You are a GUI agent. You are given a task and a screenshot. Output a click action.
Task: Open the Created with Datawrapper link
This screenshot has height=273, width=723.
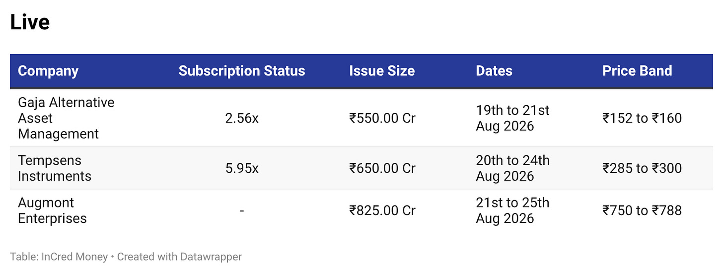pyautogui.click(x=179, y=257)
